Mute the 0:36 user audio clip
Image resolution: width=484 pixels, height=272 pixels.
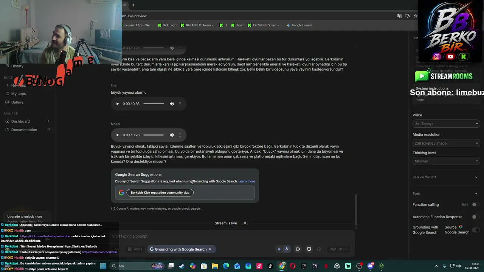172,104
